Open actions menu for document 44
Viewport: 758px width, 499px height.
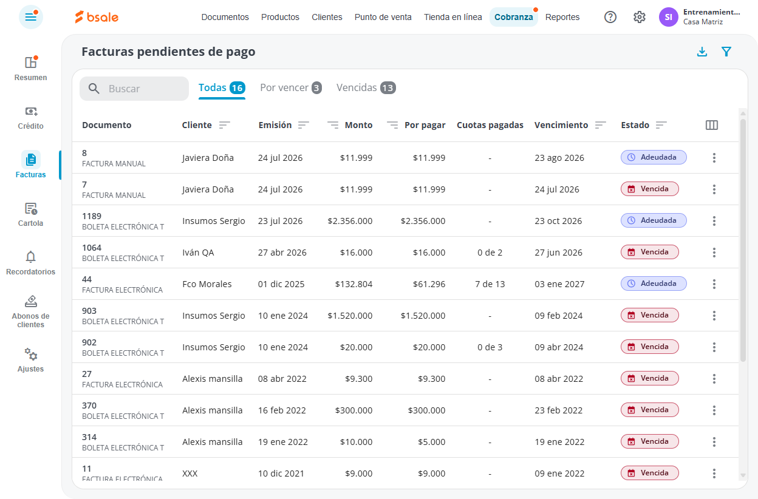[x=714, y=284]
